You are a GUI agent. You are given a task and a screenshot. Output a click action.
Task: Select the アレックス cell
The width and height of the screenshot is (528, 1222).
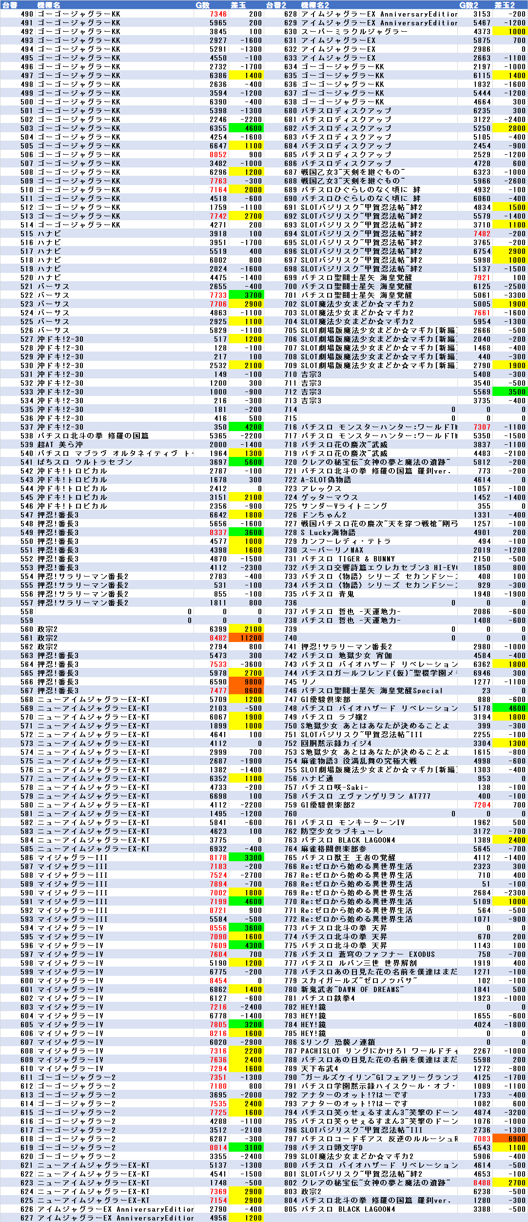click(378, 488)
